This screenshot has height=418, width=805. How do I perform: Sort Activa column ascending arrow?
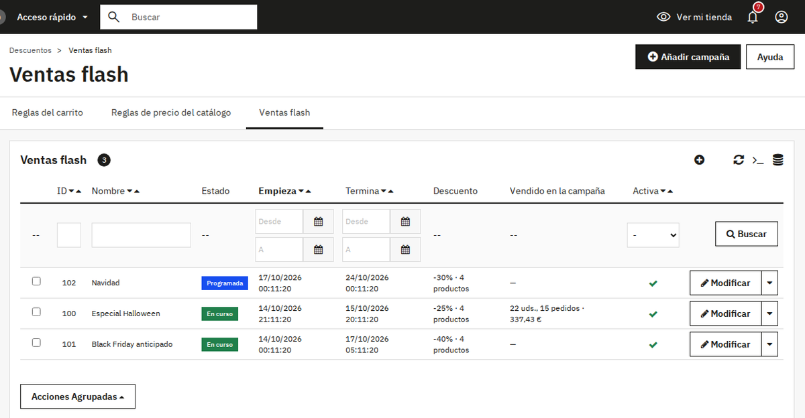point(670,192)
